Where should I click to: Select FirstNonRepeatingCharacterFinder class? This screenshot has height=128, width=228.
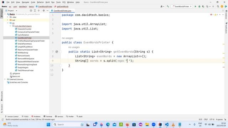(x=31, y=41)
